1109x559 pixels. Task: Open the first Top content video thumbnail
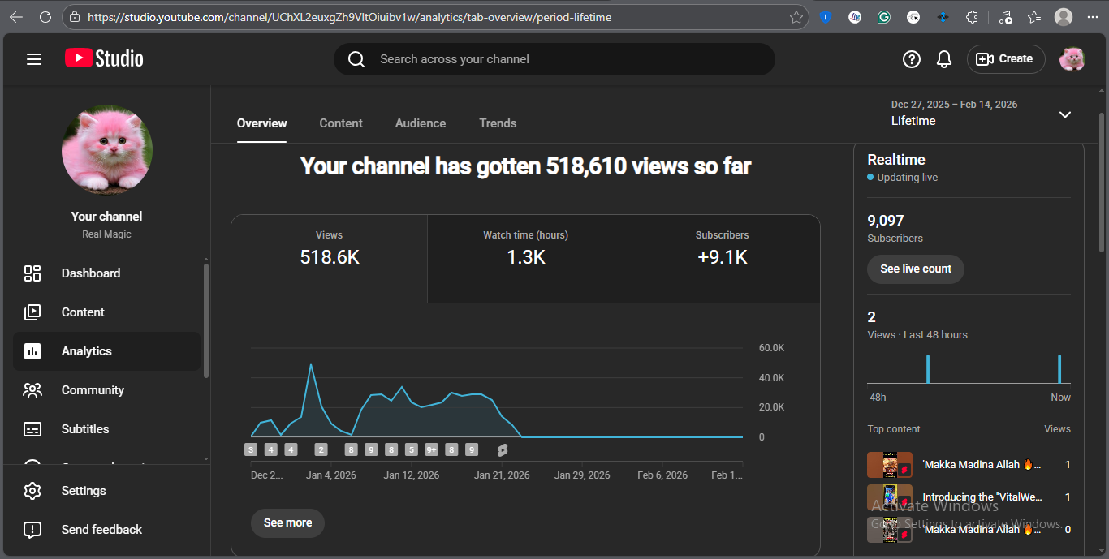(889, 465)
